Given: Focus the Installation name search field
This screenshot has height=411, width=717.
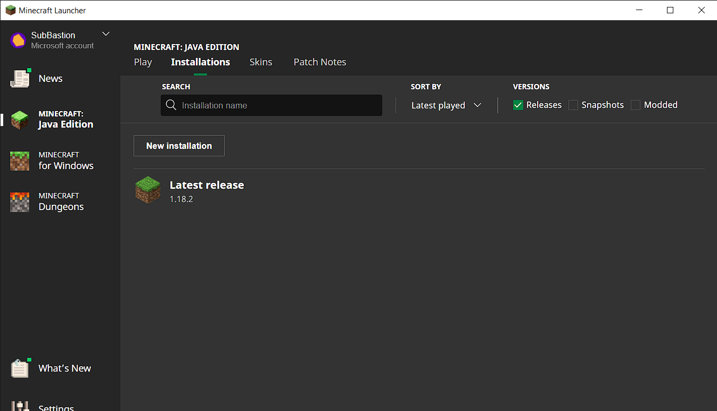Looking at the screenshot, I should [x=271, y=105].
